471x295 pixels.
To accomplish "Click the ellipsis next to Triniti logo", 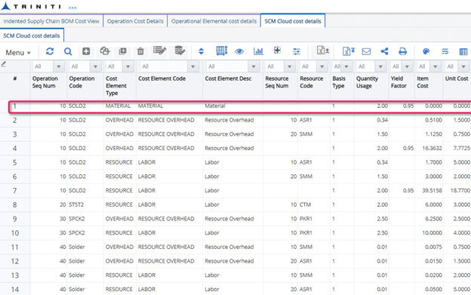I will pyautogui.click(x=72, y=8).
